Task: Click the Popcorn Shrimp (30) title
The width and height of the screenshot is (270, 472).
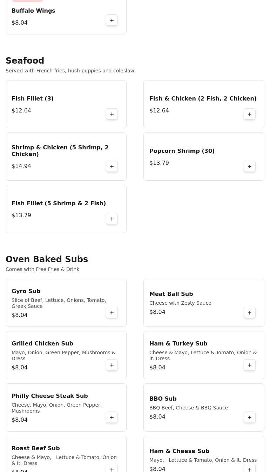Action: tap(182, 151)
